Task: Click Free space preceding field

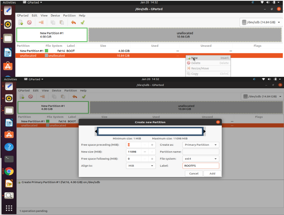Action: (x=134, y=145)
